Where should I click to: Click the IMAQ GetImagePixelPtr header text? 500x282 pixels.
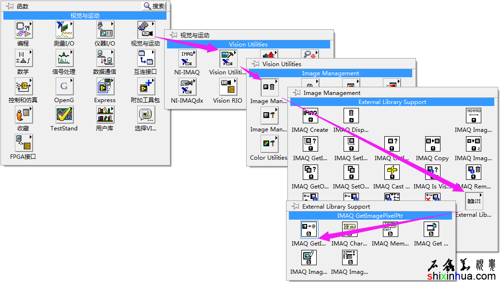pos(370,216)
